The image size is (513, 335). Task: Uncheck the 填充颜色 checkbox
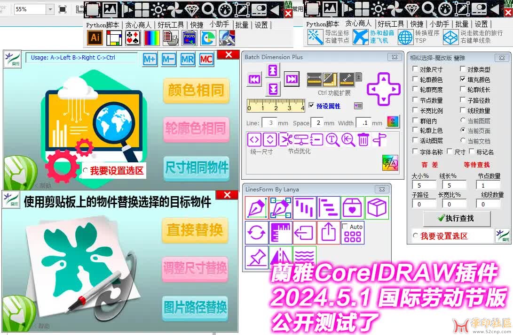coord(463,79)
